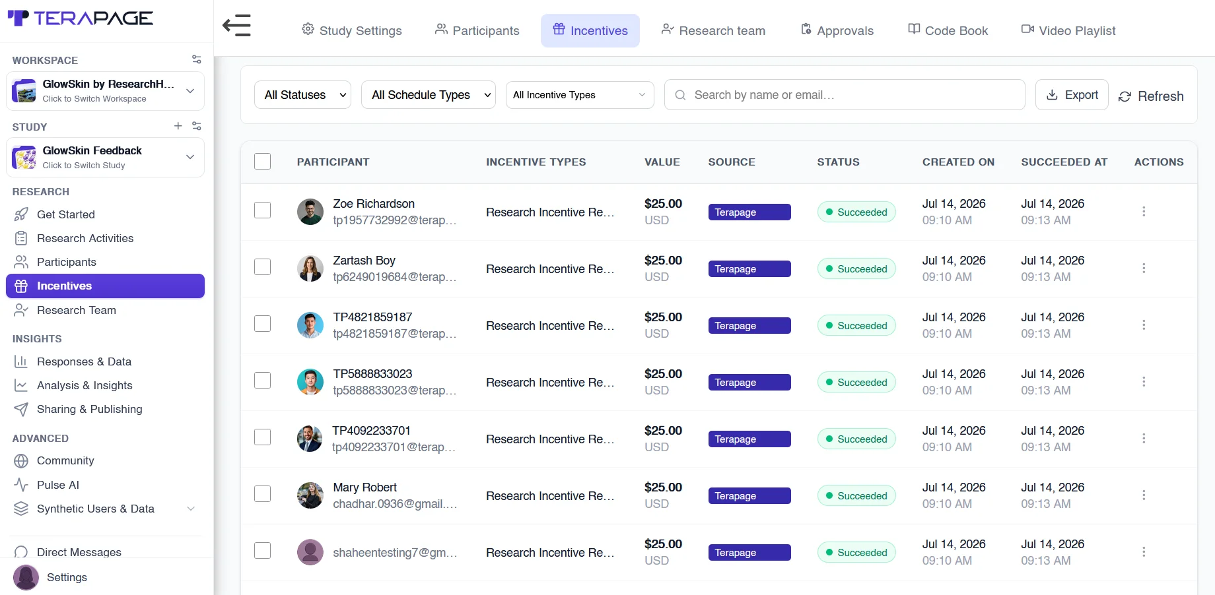Open row actions menu for TP4821859187

pyautogui.click(x=1144, y=325)
